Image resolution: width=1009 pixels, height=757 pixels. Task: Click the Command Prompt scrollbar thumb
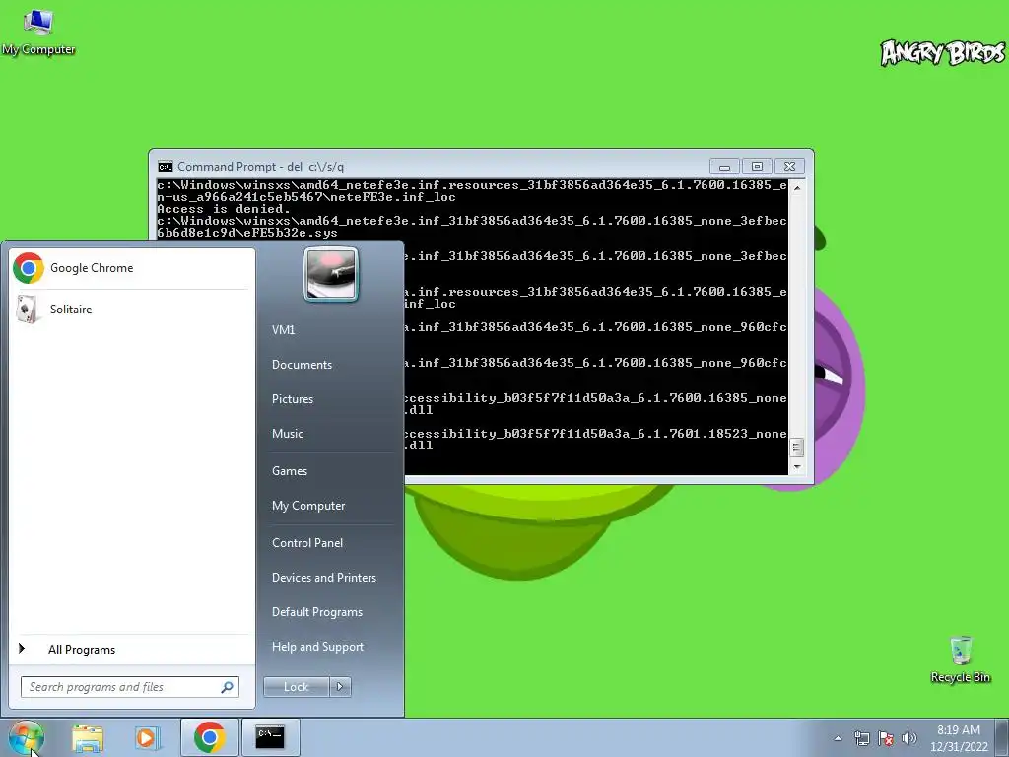796,447
